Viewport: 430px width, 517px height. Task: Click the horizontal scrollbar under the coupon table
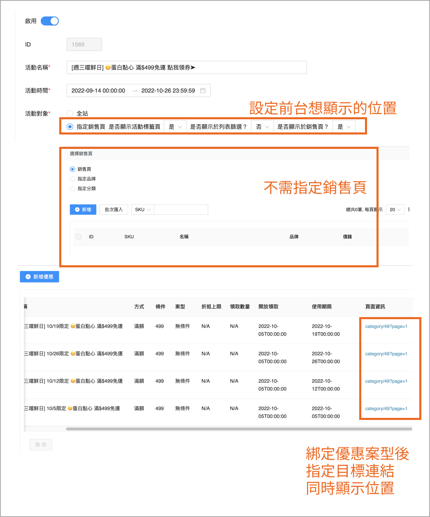click(239, 429)
